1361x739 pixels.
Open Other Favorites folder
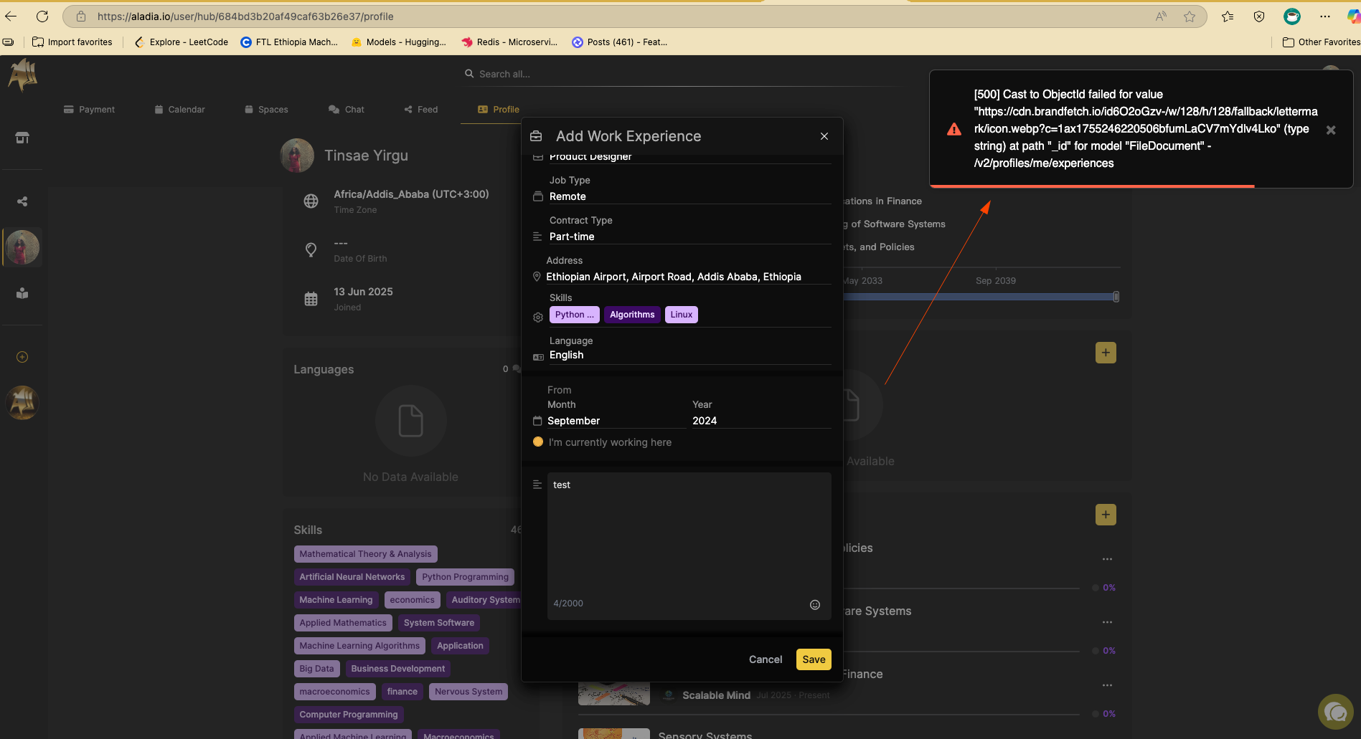[x=1321, y=42]
